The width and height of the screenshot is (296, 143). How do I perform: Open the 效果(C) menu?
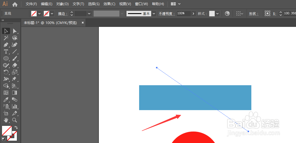(x=109, y=4)
